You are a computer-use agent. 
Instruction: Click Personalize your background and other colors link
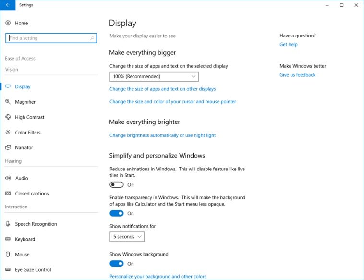coord(158,276)
